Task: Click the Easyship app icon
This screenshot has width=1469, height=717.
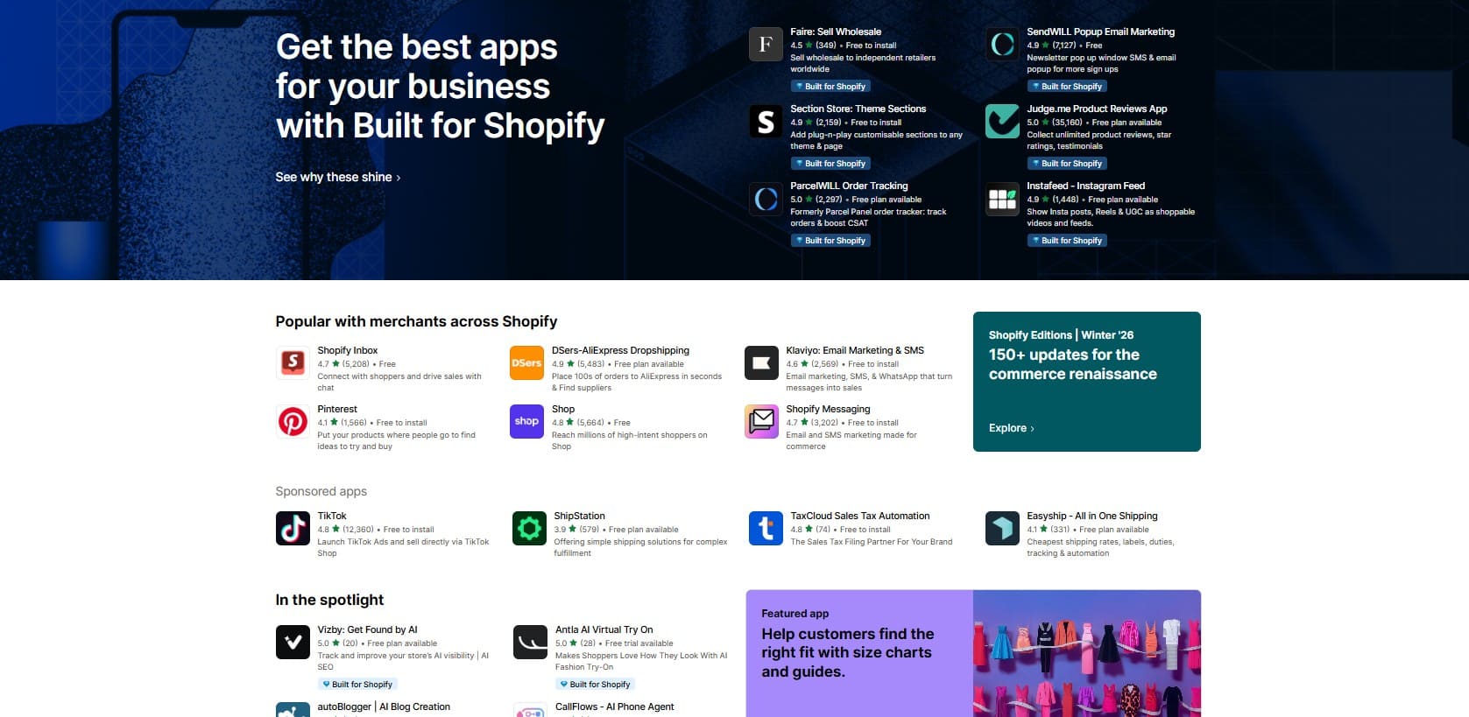Action: [1002, 528]
